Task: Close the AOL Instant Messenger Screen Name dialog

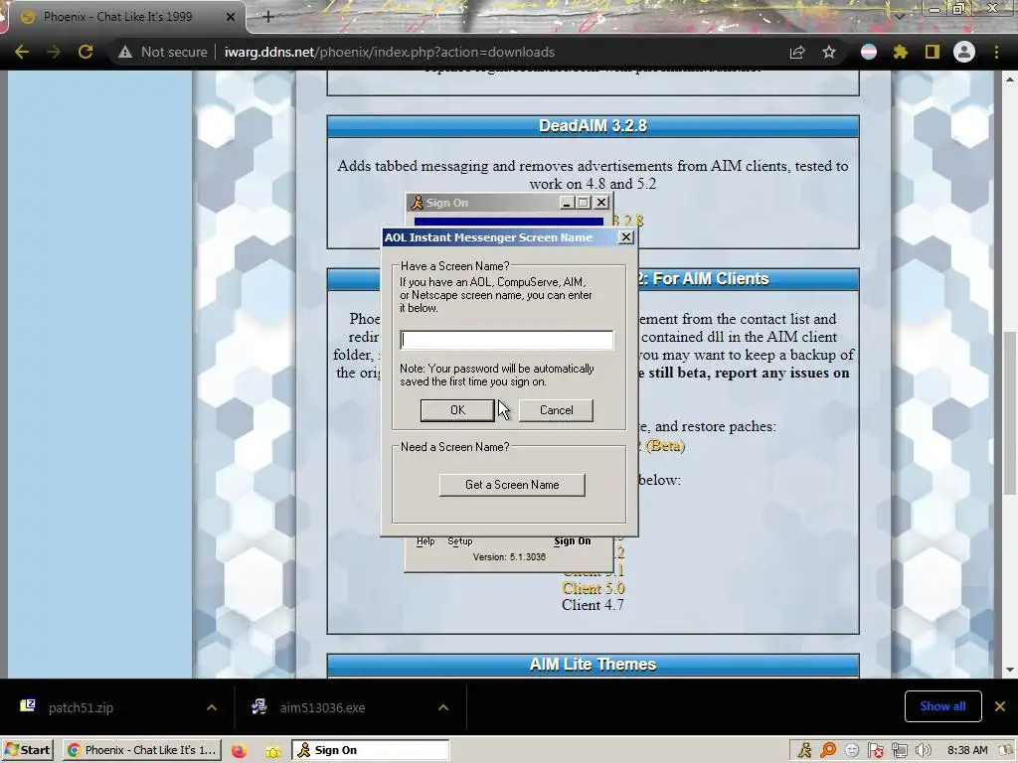Action: (x=626, y=237)
